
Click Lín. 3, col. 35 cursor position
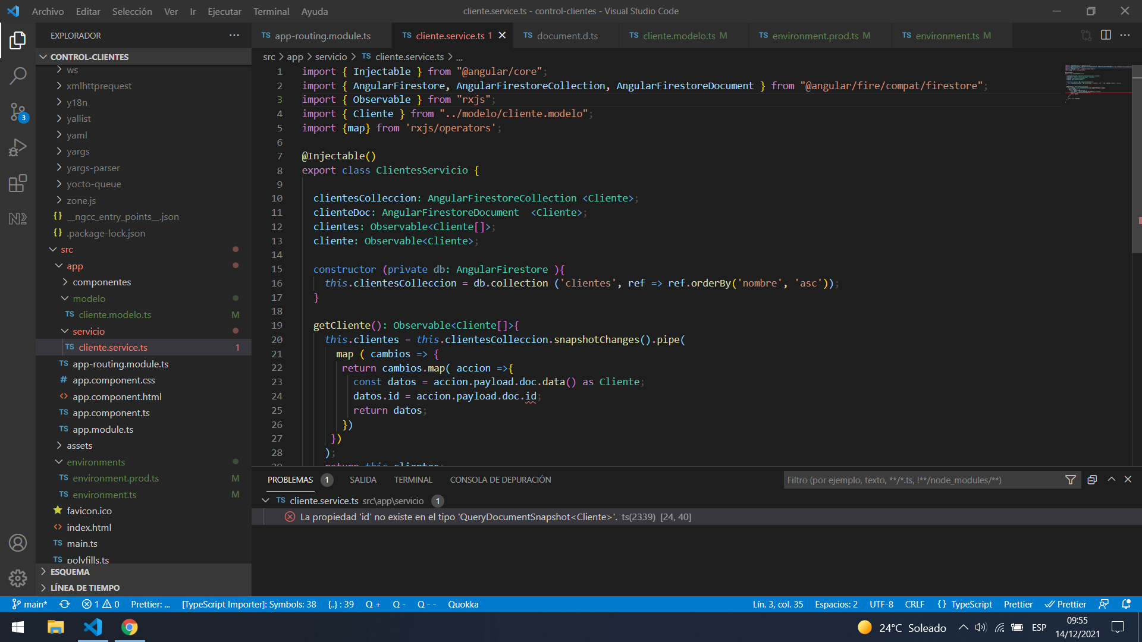click(777, 604)
